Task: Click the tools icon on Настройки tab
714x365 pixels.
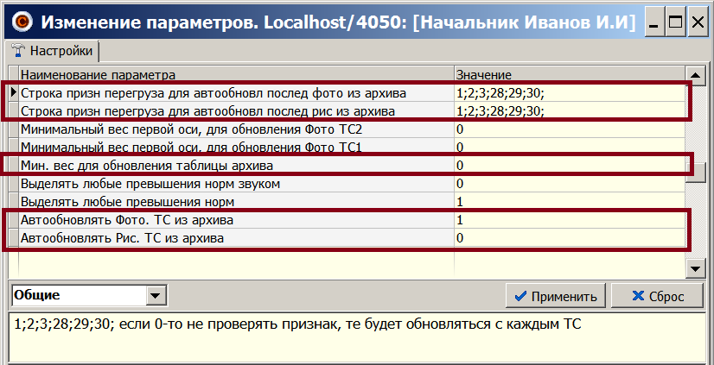Action: click(x=18, y=52)
